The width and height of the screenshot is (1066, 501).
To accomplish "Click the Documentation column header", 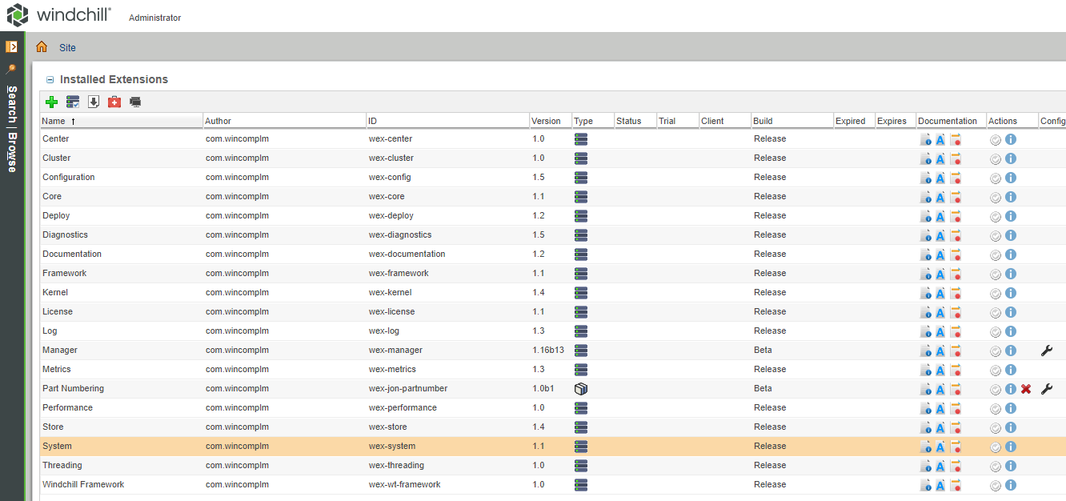I will pos(951,121).
